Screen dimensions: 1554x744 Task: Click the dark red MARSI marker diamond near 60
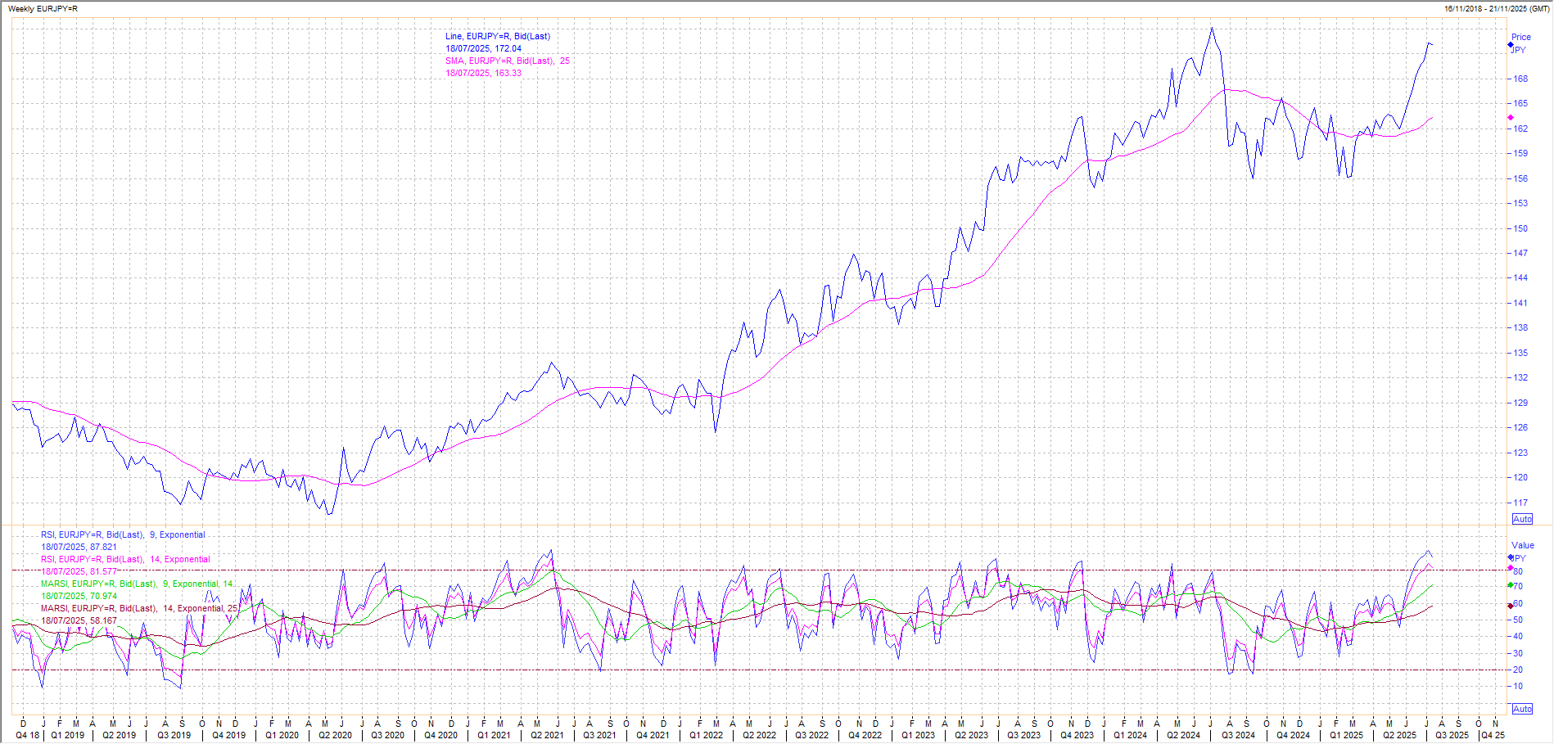pyautogui.click(x=1511, y=606)
